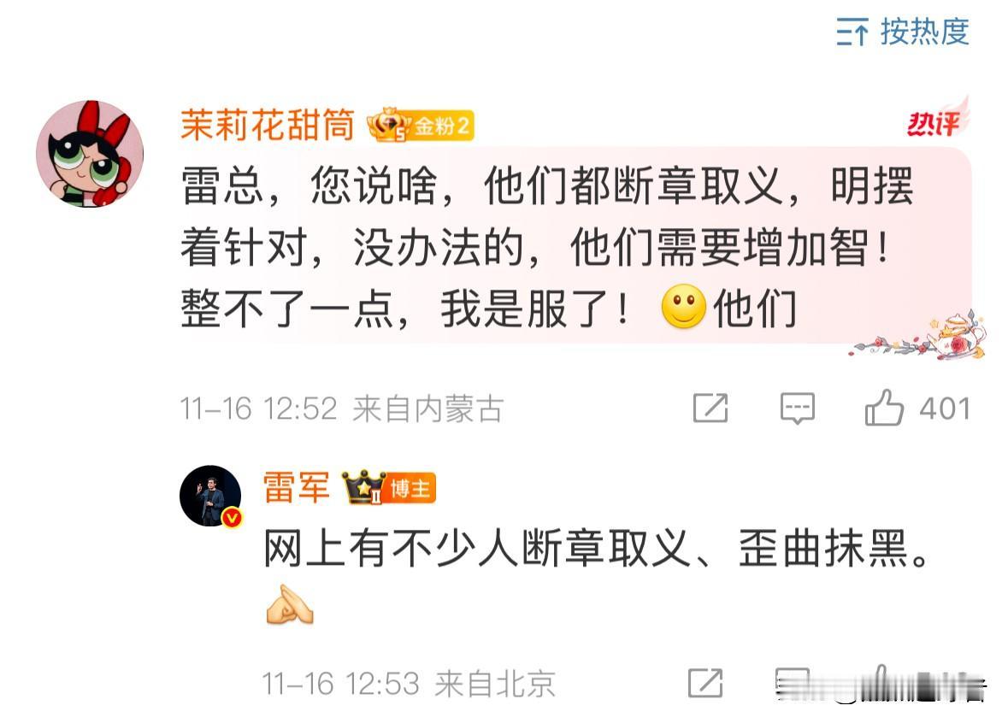
Task: Tap the 11-16 12:52 来自内蒙古 timestamp
Action: pyautogui.click(x=342, y=409)
